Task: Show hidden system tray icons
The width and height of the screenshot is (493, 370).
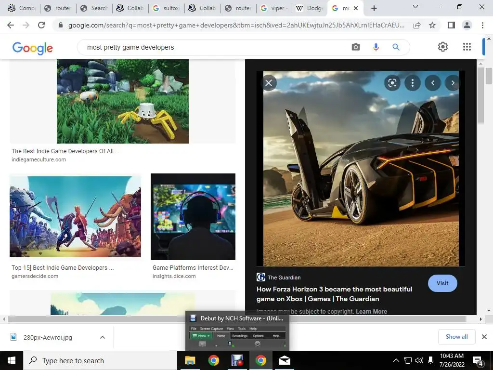Action: 396,360
